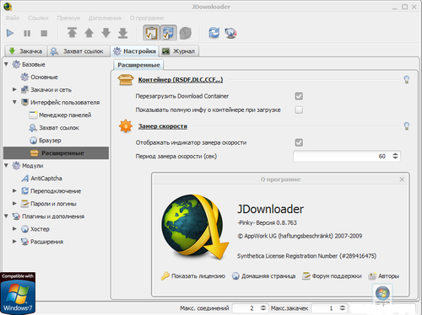422x315 pixels.
Task: Collapse the Интерфейс пользователя node
Action: [14, 102]
